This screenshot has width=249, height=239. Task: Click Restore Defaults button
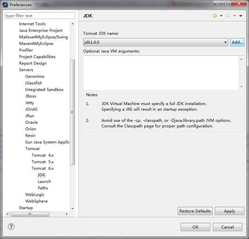coord(195,211)
